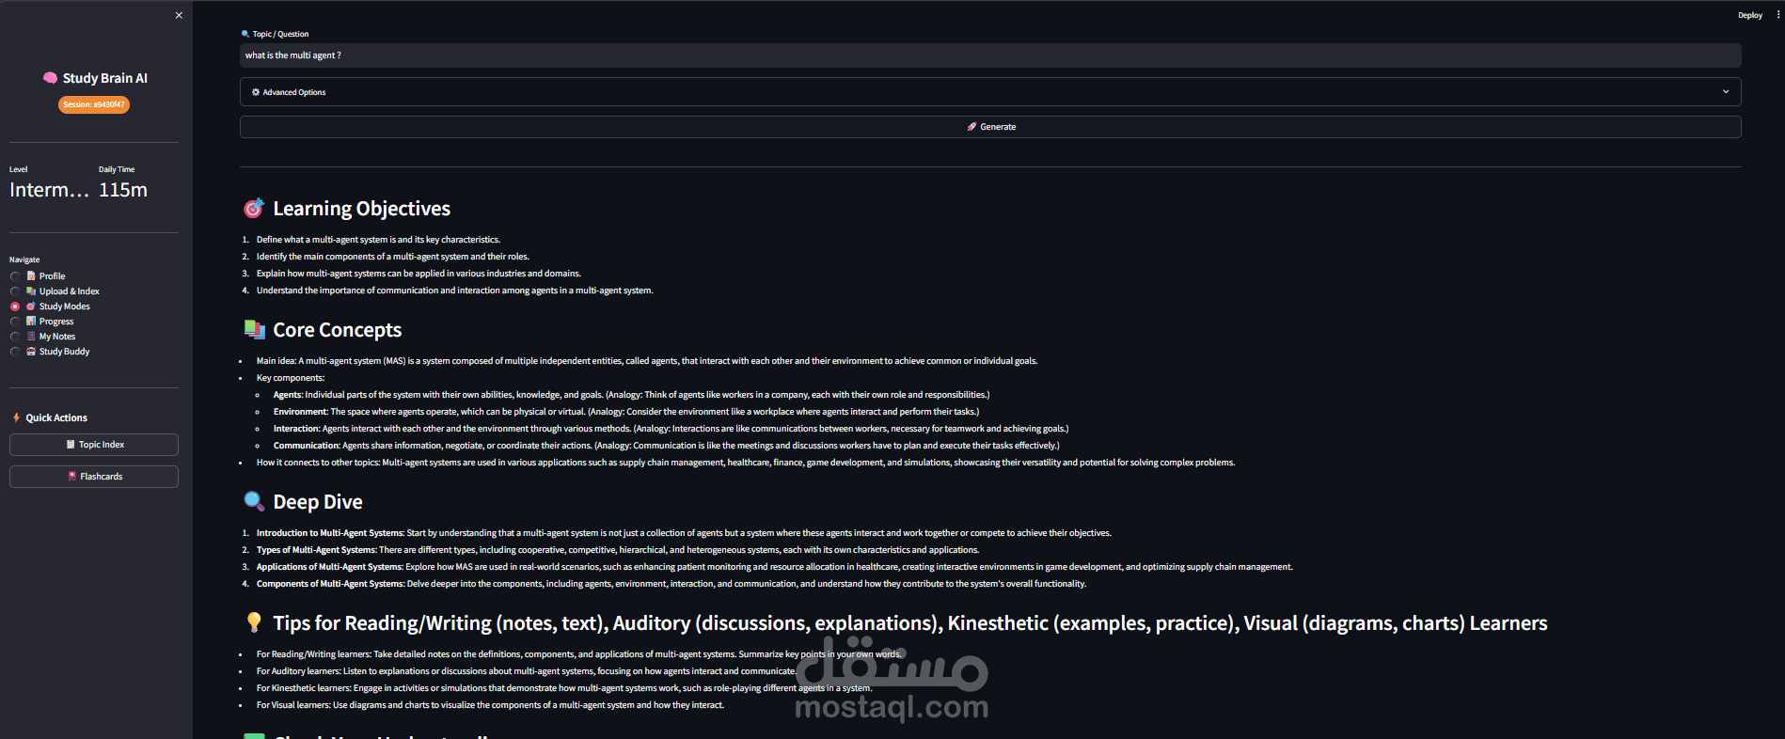The height and width of the screenshot is (739, 1785).
Task: Click the Topic / Question input field
Action: (x=990, y=55)
